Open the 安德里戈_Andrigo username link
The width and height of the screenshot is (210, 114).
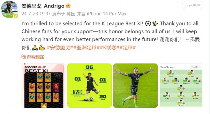coord(43,6)
